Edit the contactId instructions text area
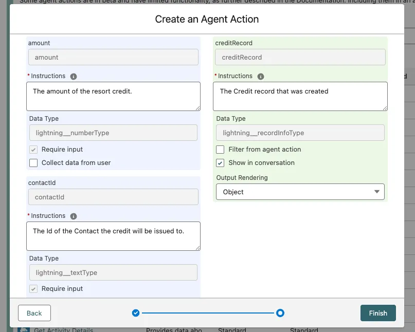 point(113,236)
